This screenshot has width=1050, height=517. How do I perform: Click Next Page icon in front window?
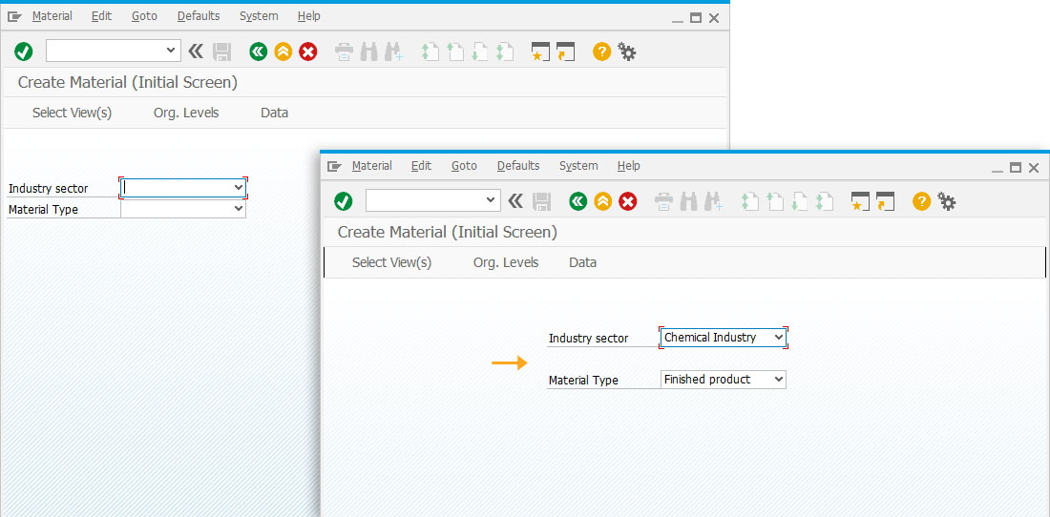tap(800, 202)
